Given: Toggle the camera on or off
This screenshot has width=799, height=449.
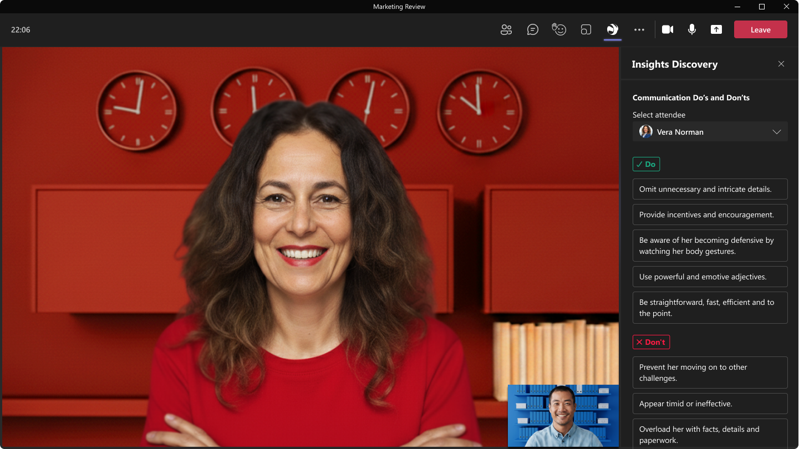Looking at the screenshot, I should pos(668,30).
